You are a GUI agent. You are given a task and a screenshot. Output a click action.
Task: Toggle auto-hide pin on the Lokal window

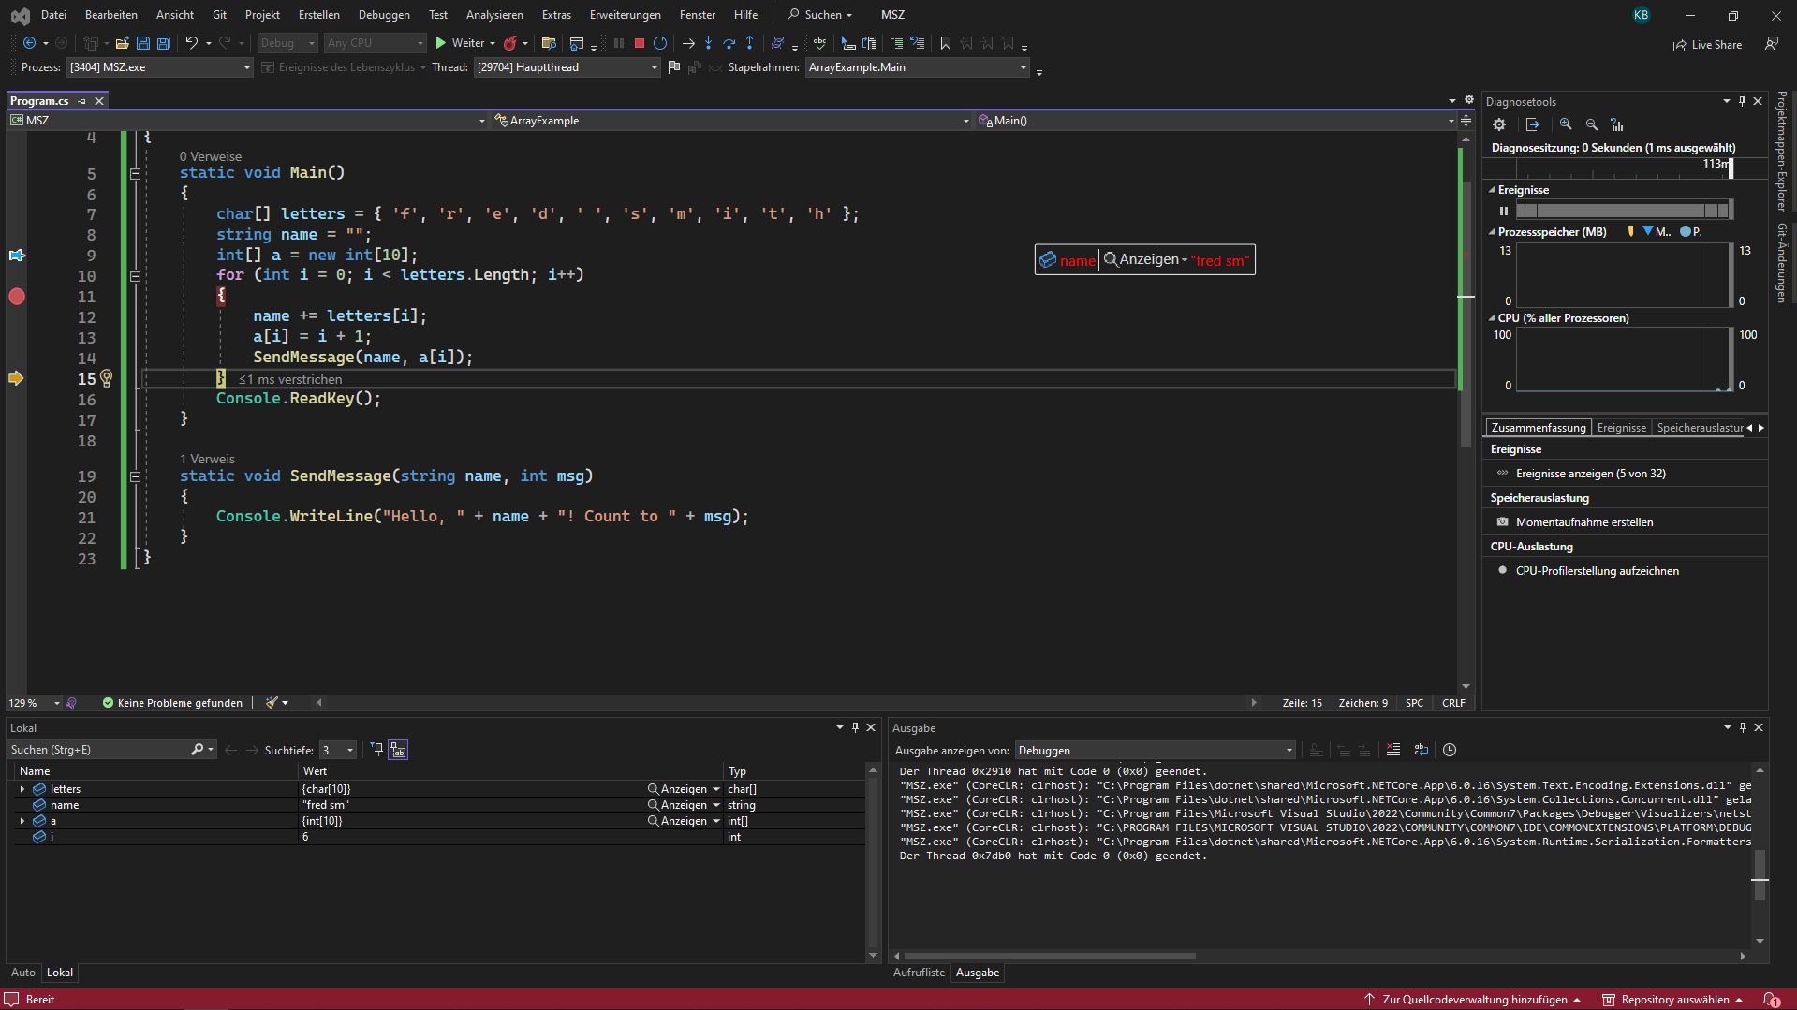(854, 727)
